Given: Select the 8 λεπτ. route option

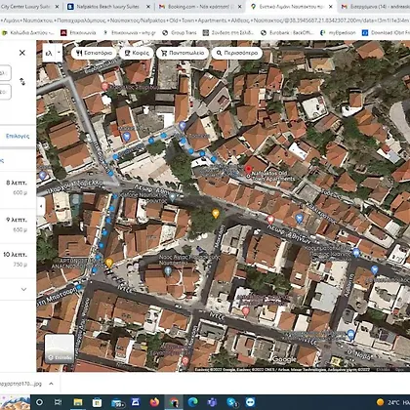Looking at the screenshot, I should pyautogui.click(x=18, y=187).
